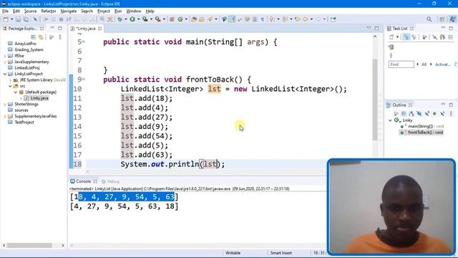
Task: Open the Debug button dropdown arrow
Action: pyautogui.click(x=126, y=19)
